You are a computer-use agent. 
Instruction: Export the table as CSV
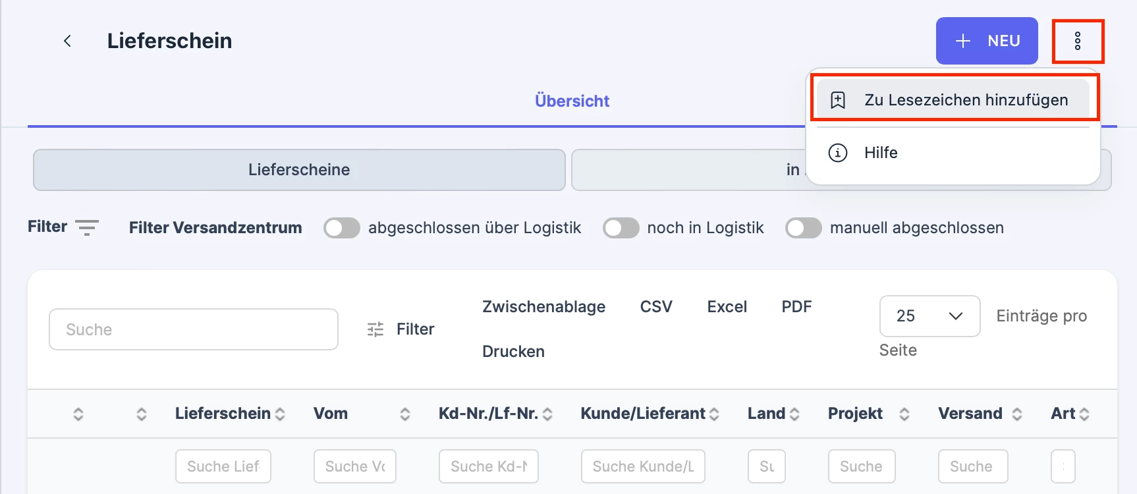656,307
